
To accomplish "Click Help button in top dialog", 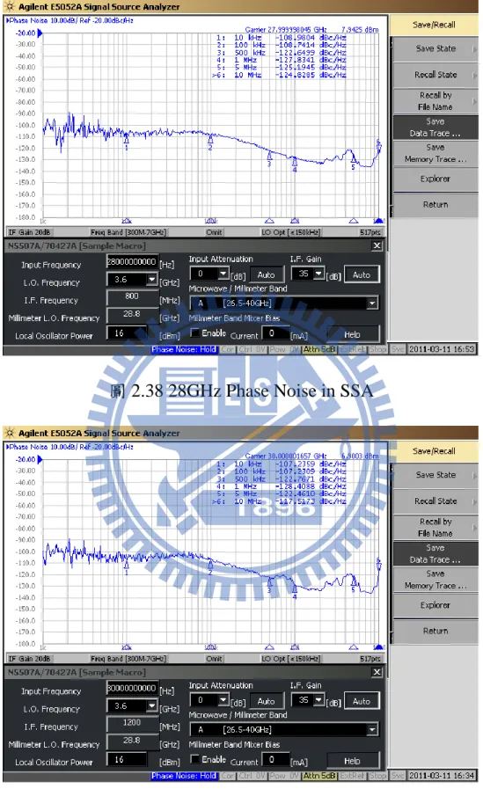I will click(352, 334).
